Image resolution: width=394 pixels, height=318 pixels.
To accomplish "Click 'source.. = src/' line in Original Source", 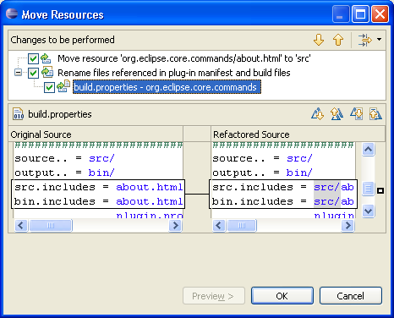I will [64, 158].
